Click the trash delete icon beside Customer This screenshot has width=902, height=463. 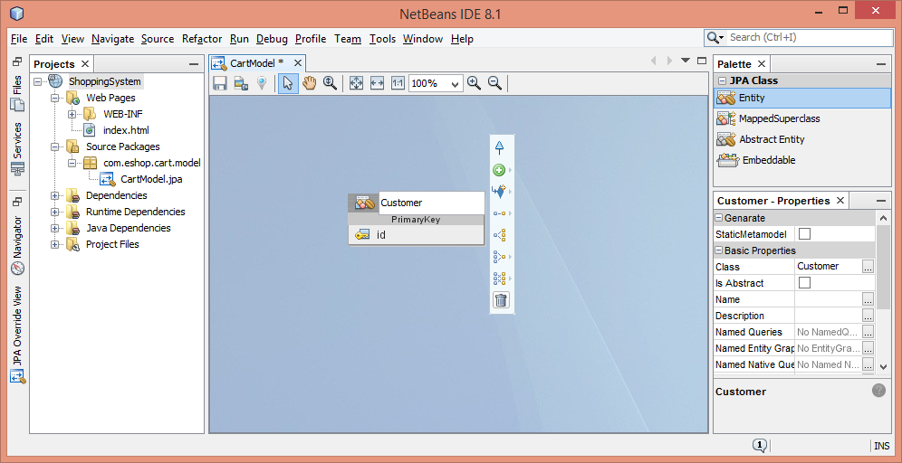point(501,300)
